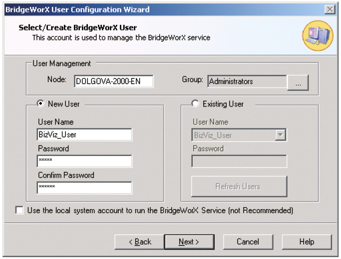This screenshot has width=341, height=259.
Task: Click the 'Select/Create BridgeWorX User' heading
Action: pyautogui.click(x=78, y=27)
